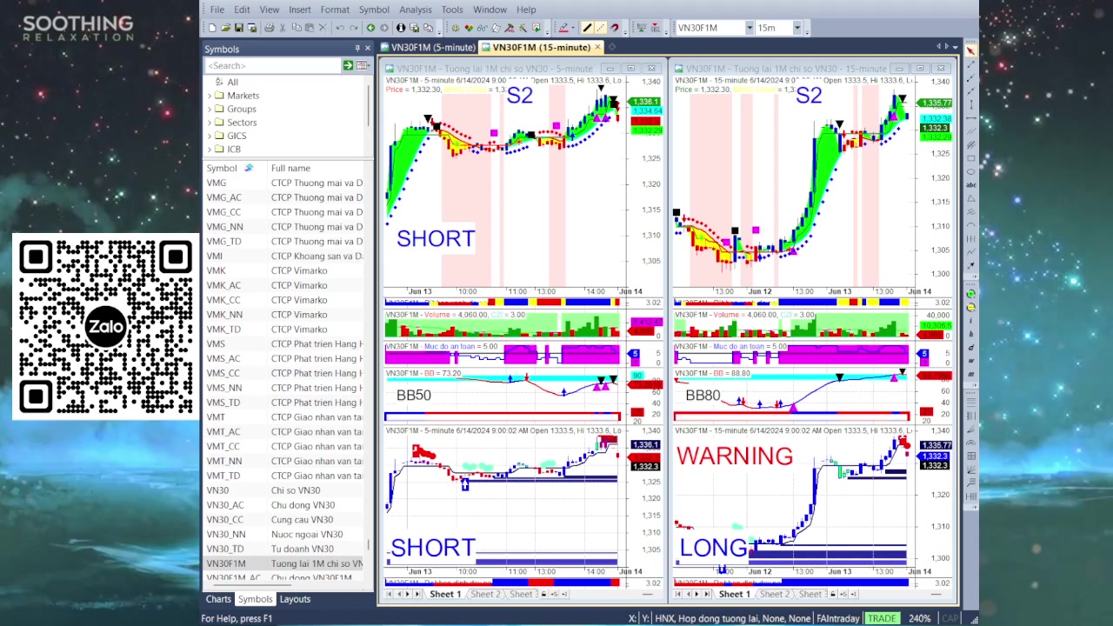This screenshot has width=1113, height=626.
Task: Click the Open file toolbar icon
Action: (225, 28)
